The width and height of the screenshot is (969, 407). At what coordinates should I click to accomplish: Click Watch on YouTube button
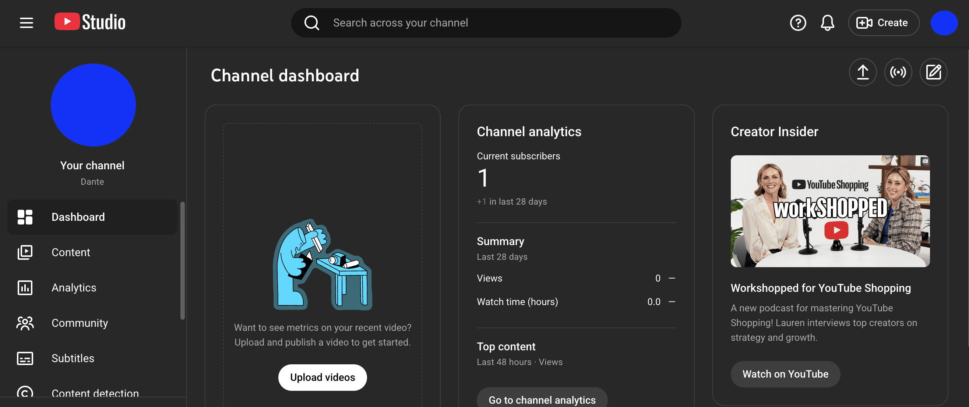785,374
